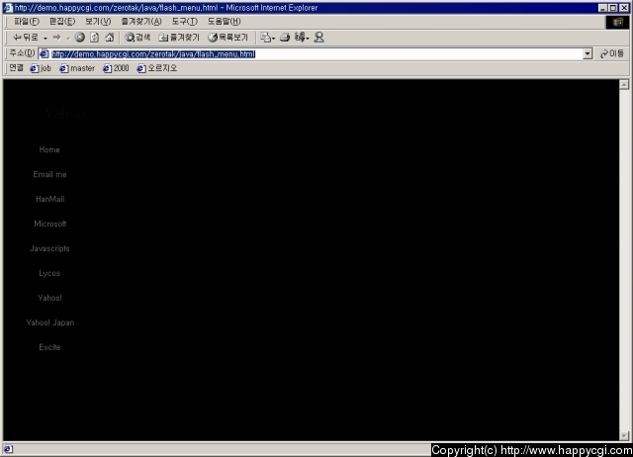Viewport: 633px width, 457px height.
Task: Open the mail icon dropdown arrow
Action: point(273,39)
